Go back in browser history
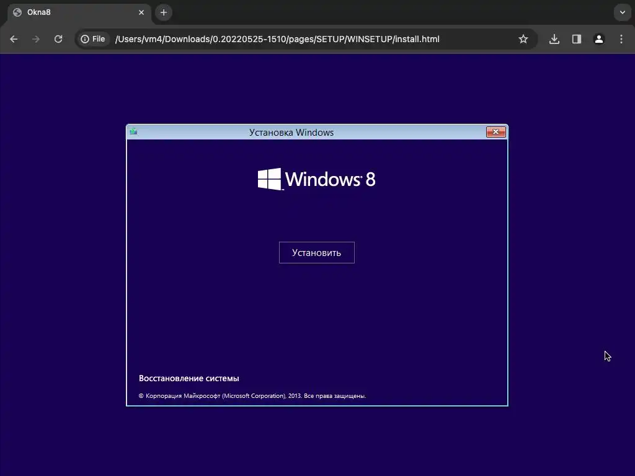The width and height of the screenshot is (635, 476). [14, 39]
